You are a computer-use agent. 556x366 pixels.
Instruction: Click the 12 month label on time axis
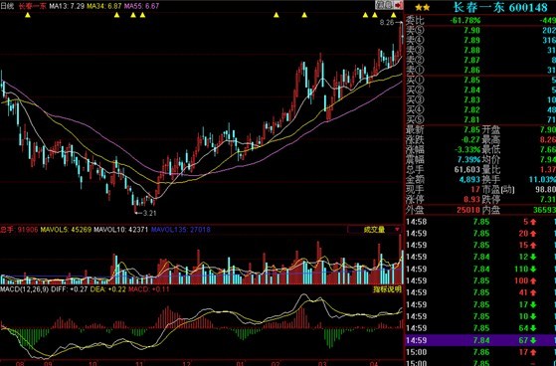pyautogui.click(x=187, y=363)
